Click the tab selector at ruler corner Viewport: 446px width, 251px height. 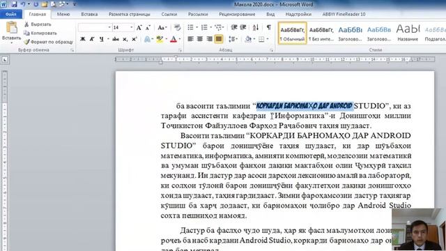coord(5,60)
